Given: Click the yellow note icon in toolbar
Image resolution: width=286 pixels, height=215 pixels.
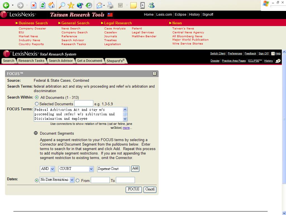Looking at the screenshot, I should [x=134, y=5].
